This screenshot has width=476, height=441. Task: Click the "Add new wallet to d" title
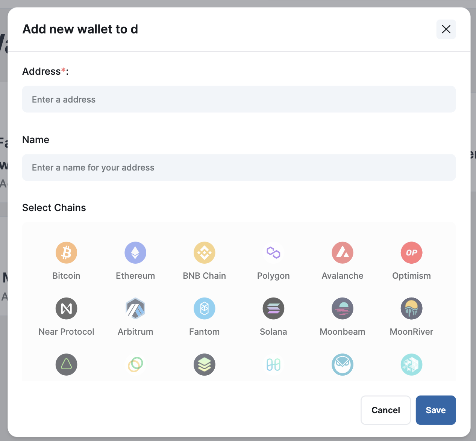(80, 29)
